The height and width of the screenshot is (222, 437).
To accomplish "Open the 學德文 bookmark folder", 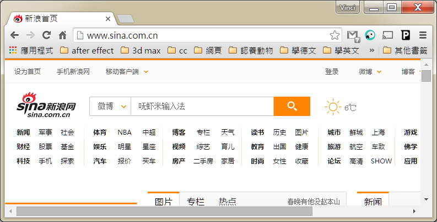I will pyautogui.click(x=298, y=51).
